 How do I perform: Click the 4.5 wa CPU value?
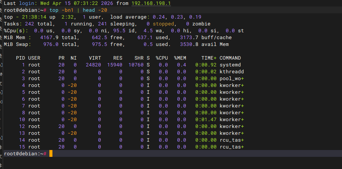[146, 31]
